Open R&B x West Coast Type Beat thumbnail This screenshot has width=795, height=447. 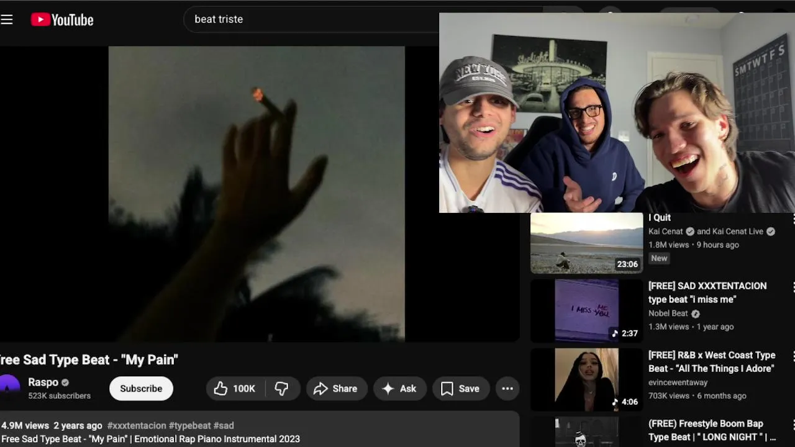[x=587, y=379]
